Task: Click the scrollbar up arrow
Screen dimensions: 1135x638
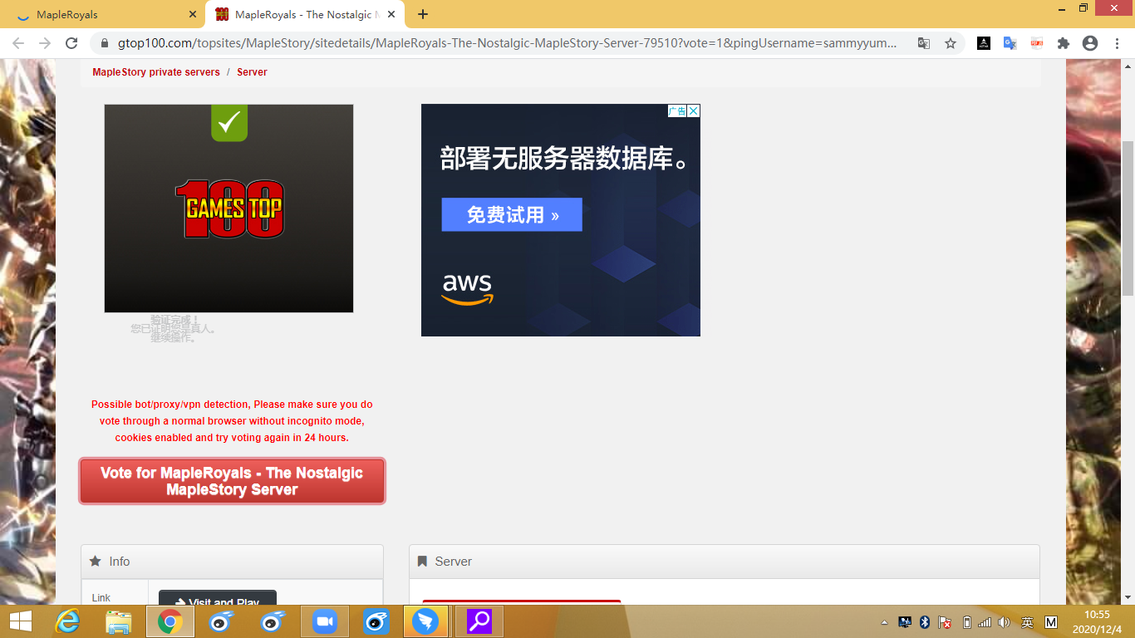Action: [x=1128, y=66]
